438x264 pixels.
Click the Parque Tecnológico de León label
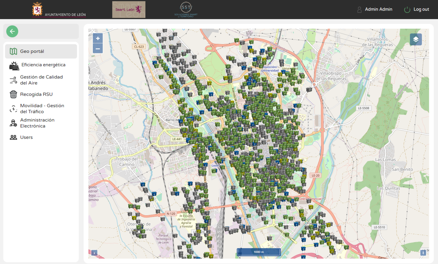click(164, 239)
